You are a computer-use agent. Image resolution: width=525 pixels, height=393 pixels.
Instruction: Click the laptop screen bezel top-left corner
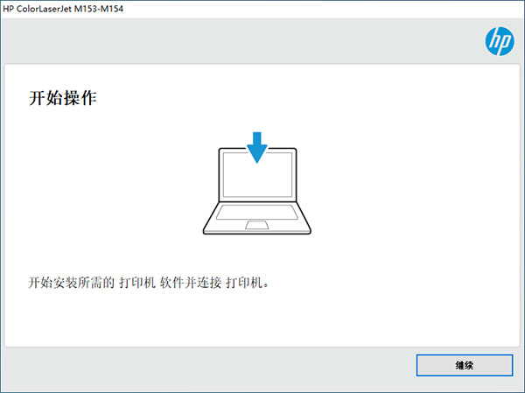click(x=221, y=151)
